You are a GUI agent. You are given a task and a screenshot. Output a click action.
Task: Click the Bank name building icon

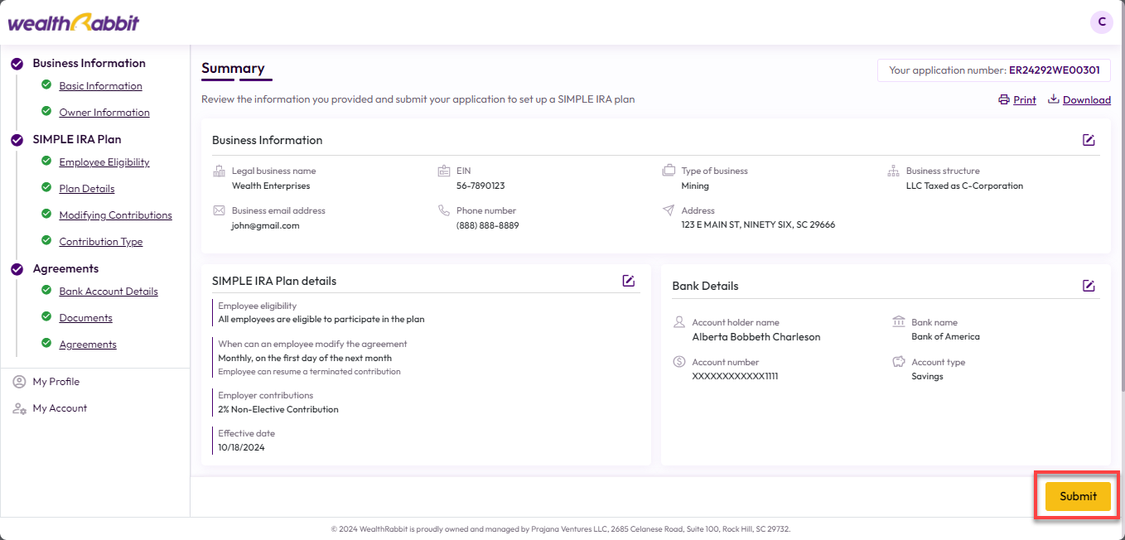click(899, 321)
